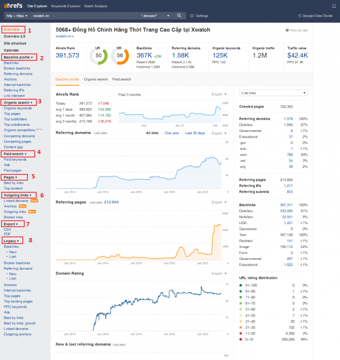Click the $42.4K Traffic value
This screenshot has height=360, width=340.
[297, 55]
